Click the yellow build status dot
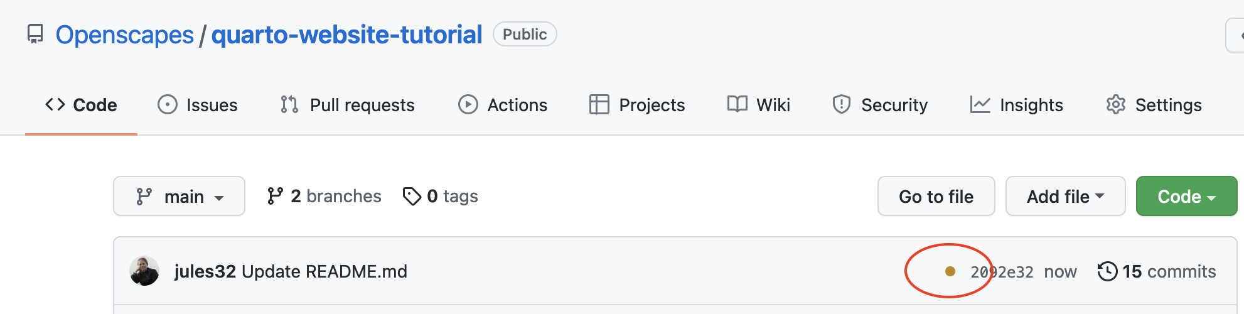This screenshot has width=1244, height=314. (x=950, y=271)
